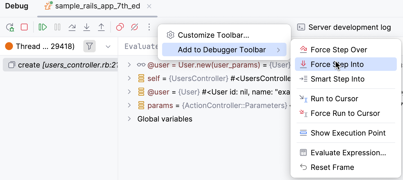Image resolution: width=403 pixels, height=180 pixels.
Task: Expand the @user variable node
Action: 129,92
